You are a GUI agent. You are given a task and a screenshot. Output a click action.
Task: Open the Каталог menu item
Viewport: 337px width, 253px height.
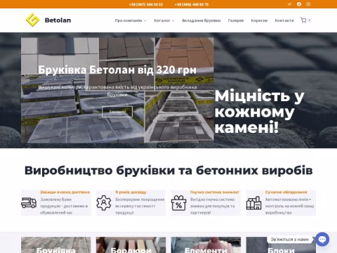[161, 20]
